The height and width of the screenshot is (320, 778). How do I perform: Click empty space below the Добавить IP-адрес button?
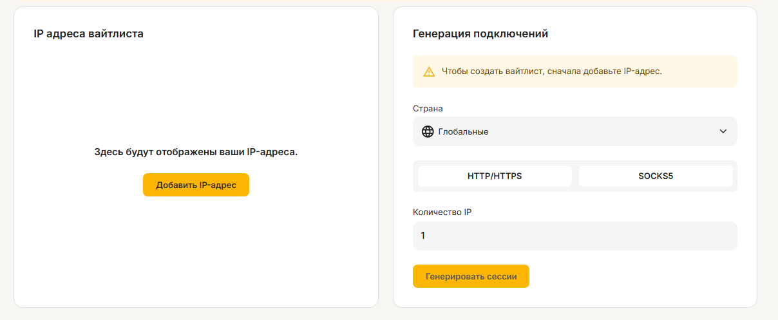point(196,245)
